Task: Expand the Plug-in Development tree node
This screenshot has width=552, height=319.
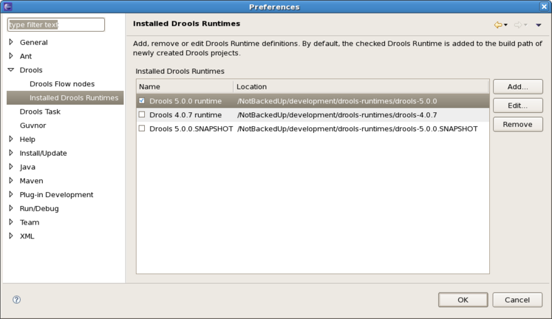Action: pos(11,194)
